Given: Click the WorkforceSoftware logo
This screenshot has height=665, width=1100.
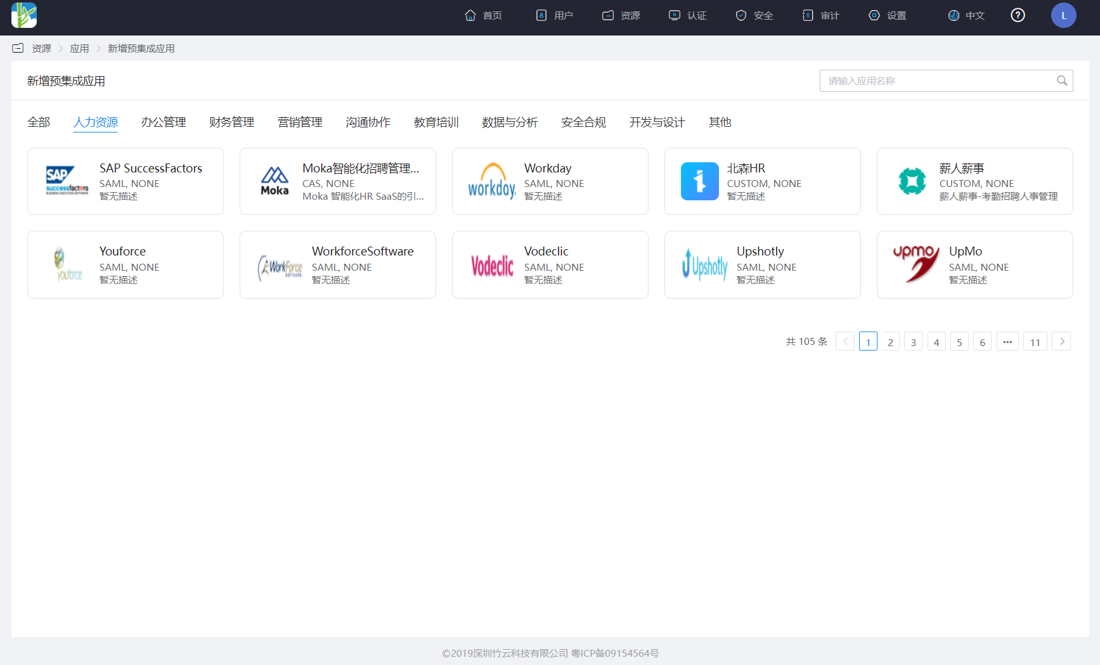Looking at the screenshot, I should [x=280, y=267].
